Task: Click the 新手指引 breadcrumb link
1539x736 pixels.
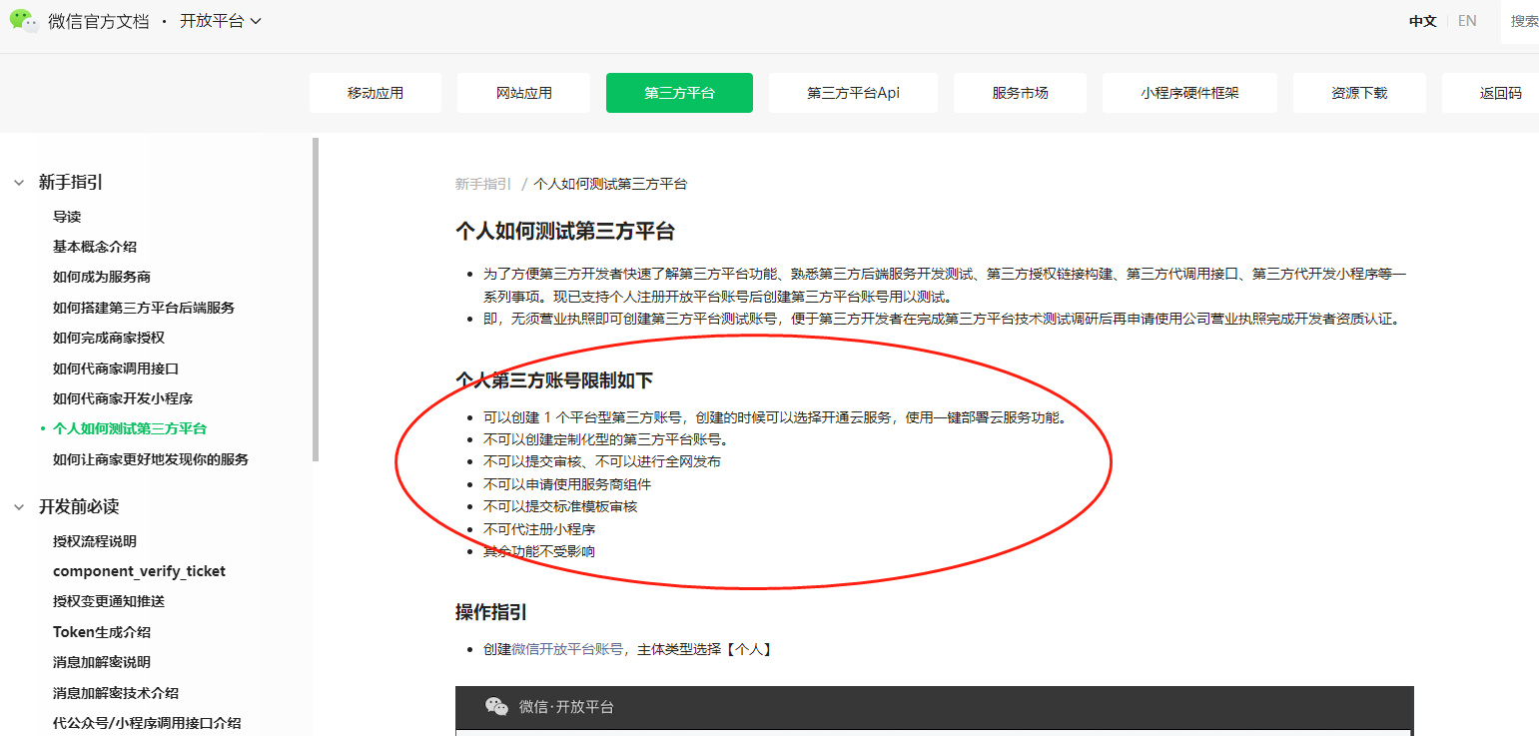Action: click(483, 184)
